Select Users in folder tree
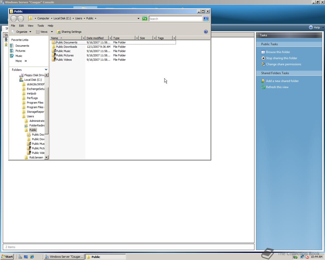 pyautogui.click(x=30, y=116)
